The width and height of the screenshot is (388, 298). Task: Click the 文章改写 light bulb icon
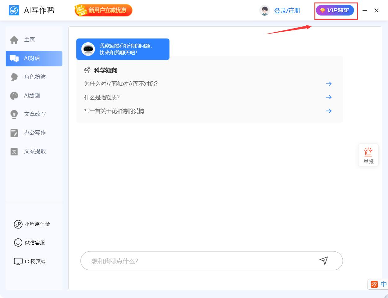[14, 114]
